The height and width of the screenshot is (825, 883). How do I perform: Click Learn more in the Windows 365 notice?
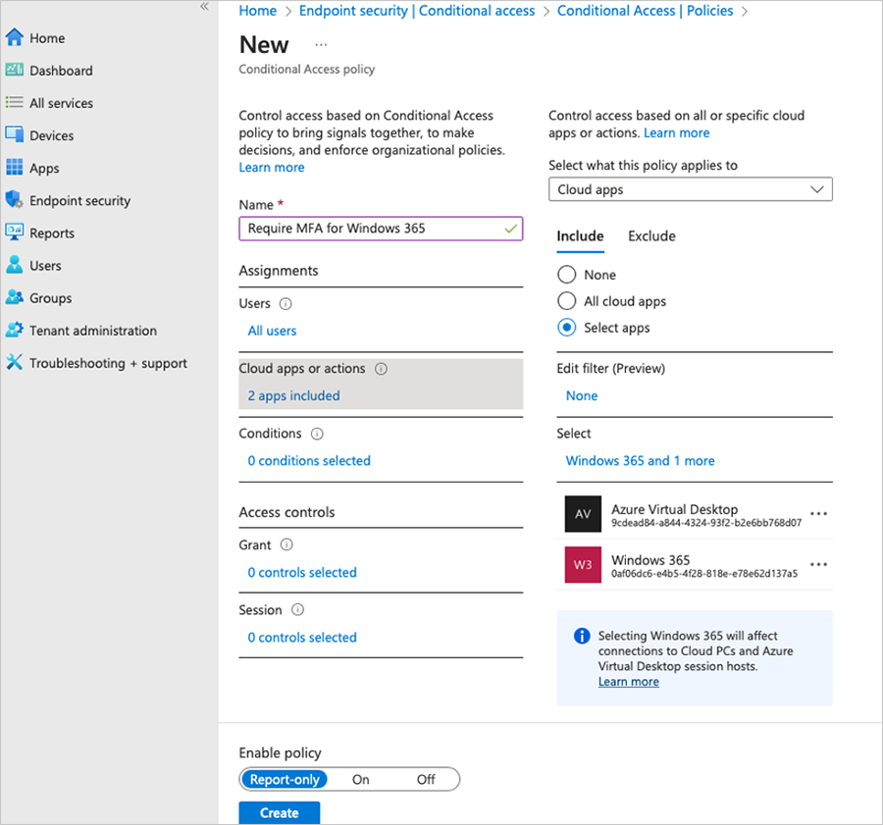[629, 682]
